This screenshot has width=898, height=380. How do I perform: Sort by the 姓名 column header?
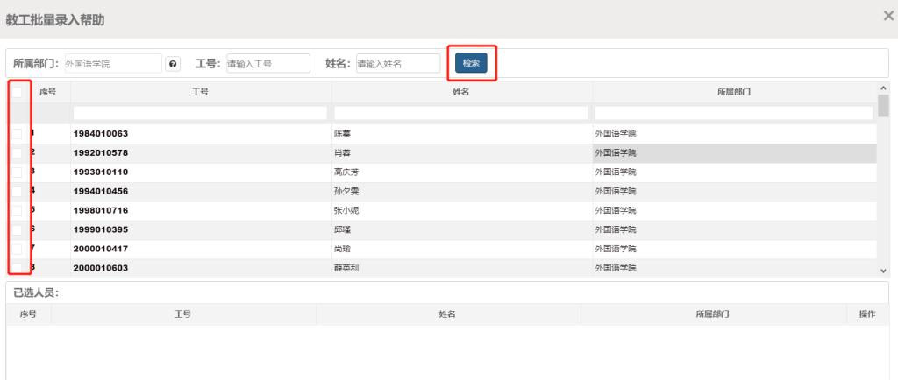coord(460,92)
